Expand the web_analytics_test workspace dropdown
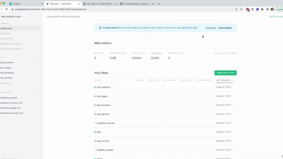283x159 pixels. pyautogui.click(x=12, y=17)
